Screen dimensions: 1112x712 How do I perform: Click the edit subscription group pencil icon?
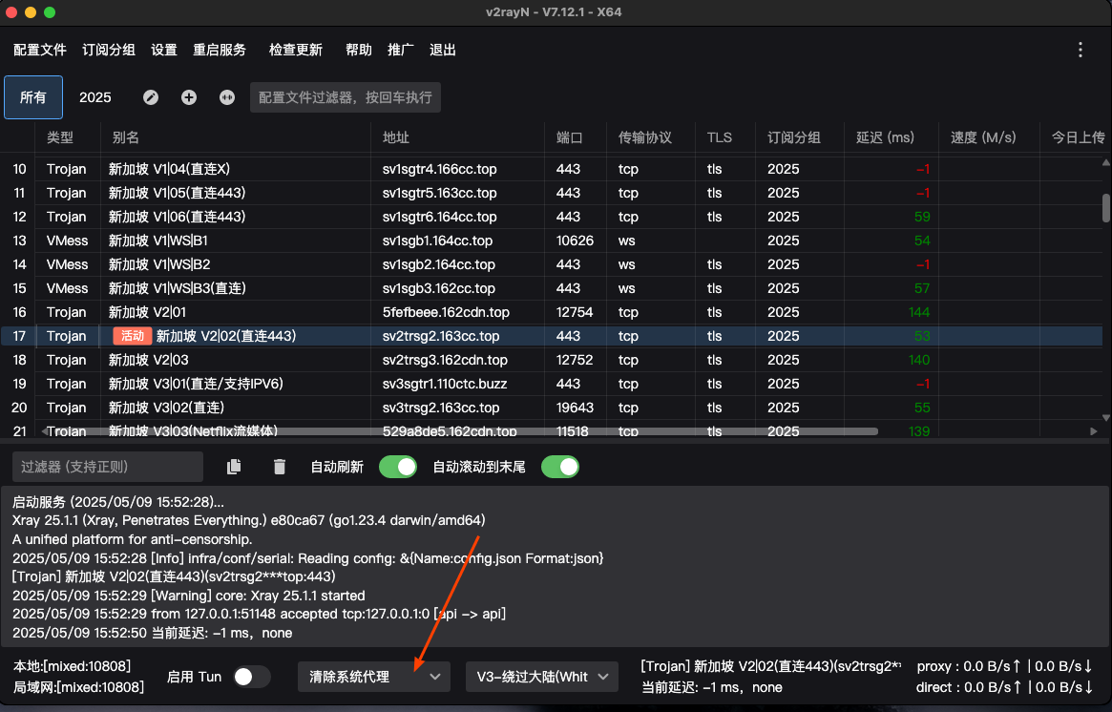151,98
